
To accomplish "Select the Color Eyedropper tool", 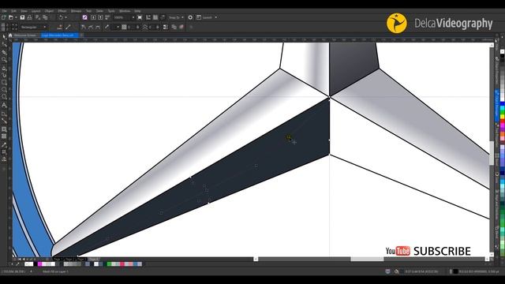I will tap(4, 144).
